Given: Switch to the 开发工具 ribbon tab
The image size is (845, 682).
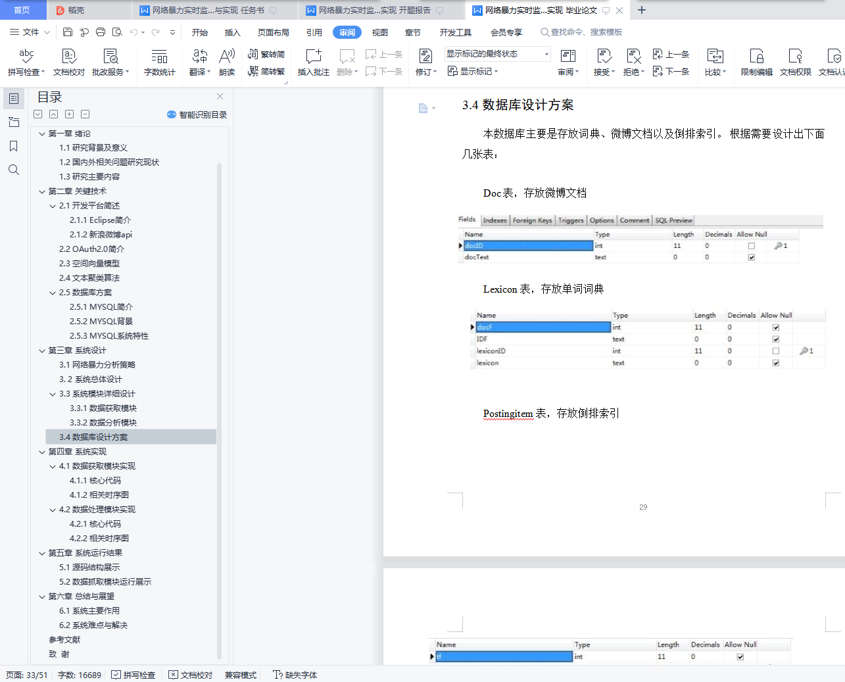Looking at the screenshot, I should tap(456, 32).
